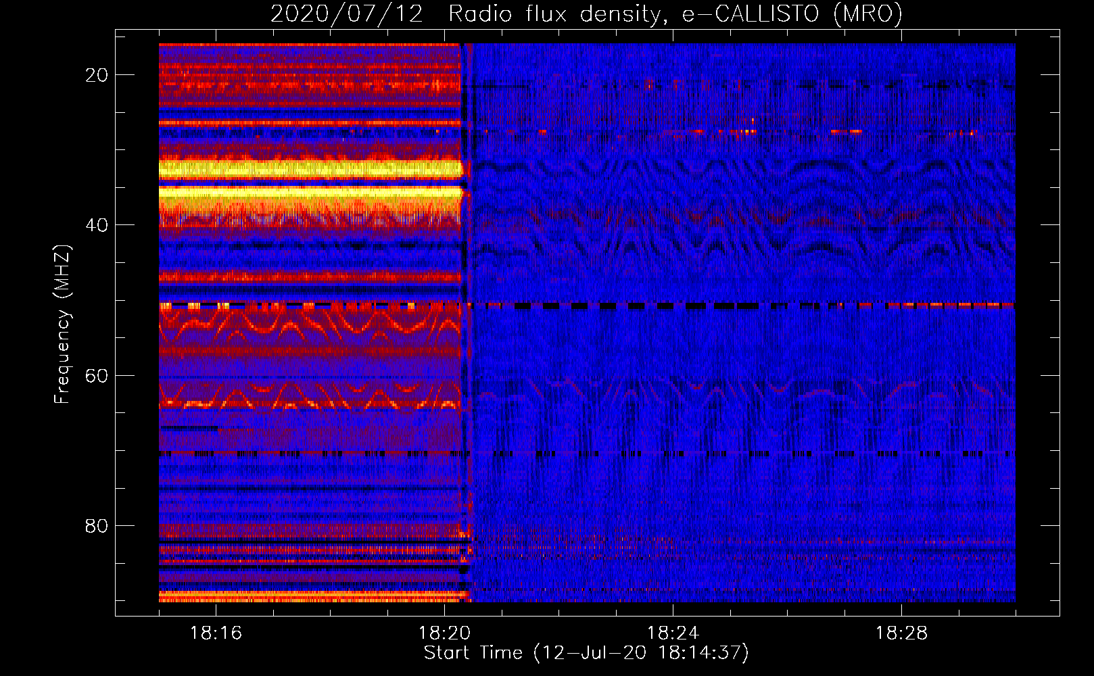Click the plot title '2020/07/12 Radio flux density'
Image resolution: width=1094 pixels, height=676 pixels.
586,14
